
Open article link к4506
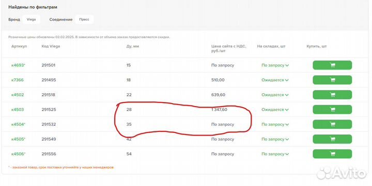pos(18,154)
